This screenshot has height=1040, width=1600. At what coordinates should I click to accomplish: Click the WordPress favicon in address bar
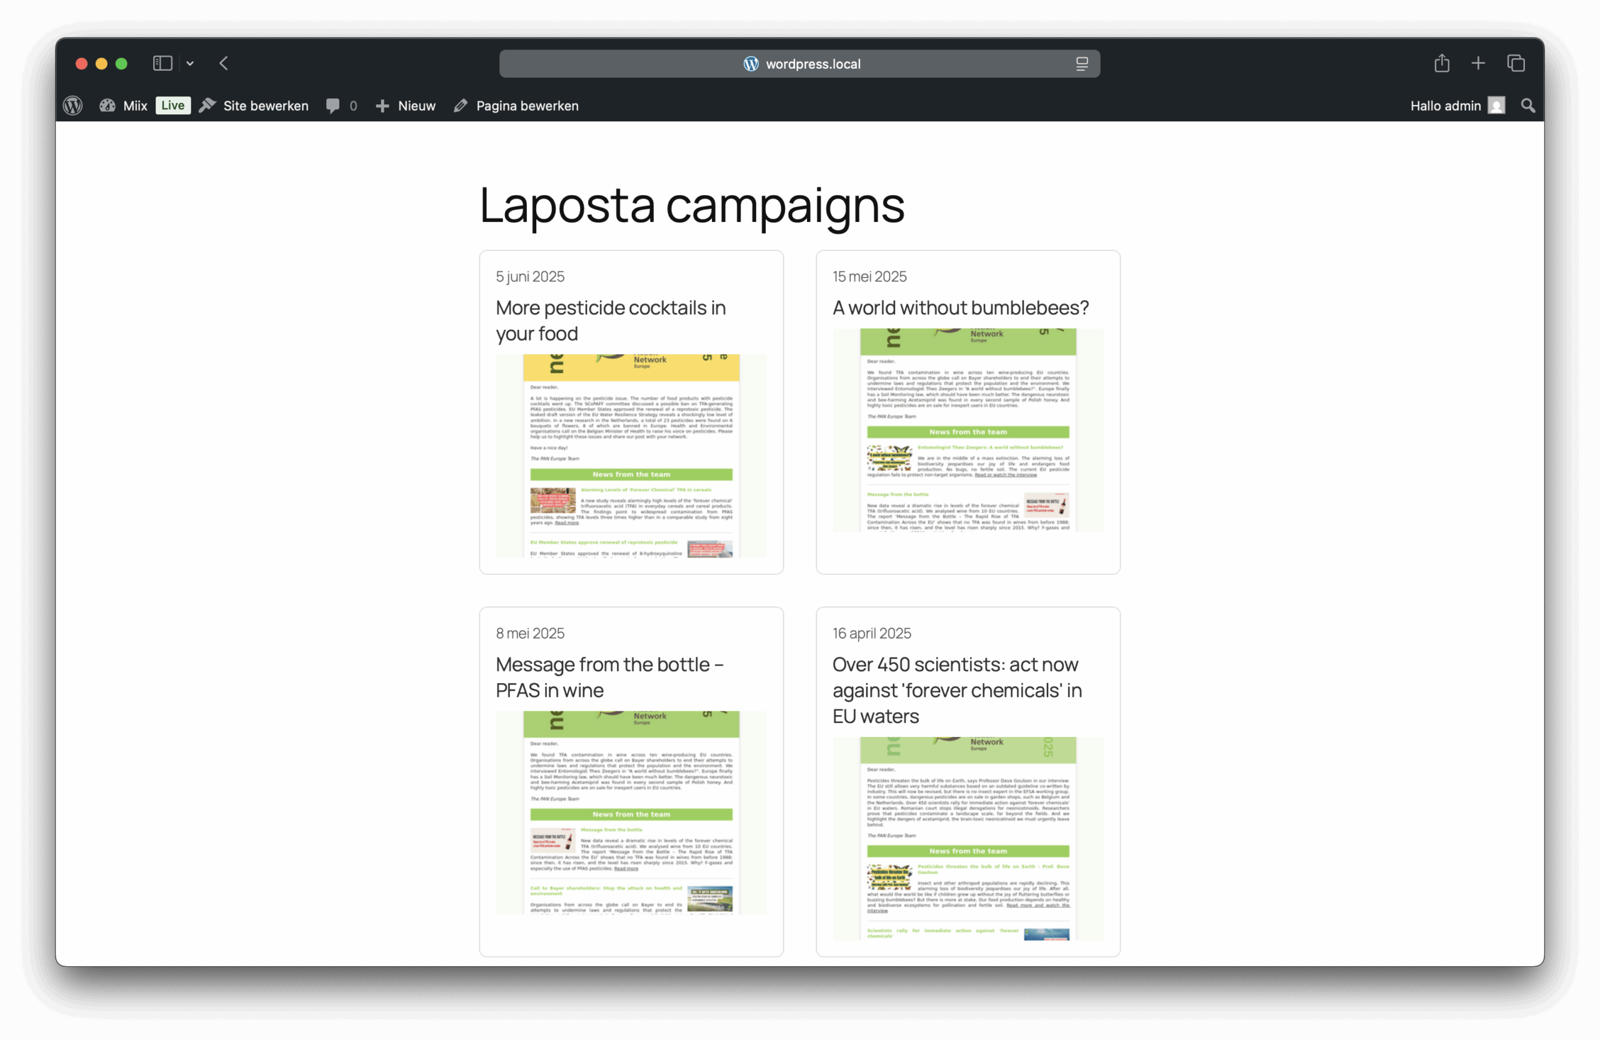click(751, 64)
